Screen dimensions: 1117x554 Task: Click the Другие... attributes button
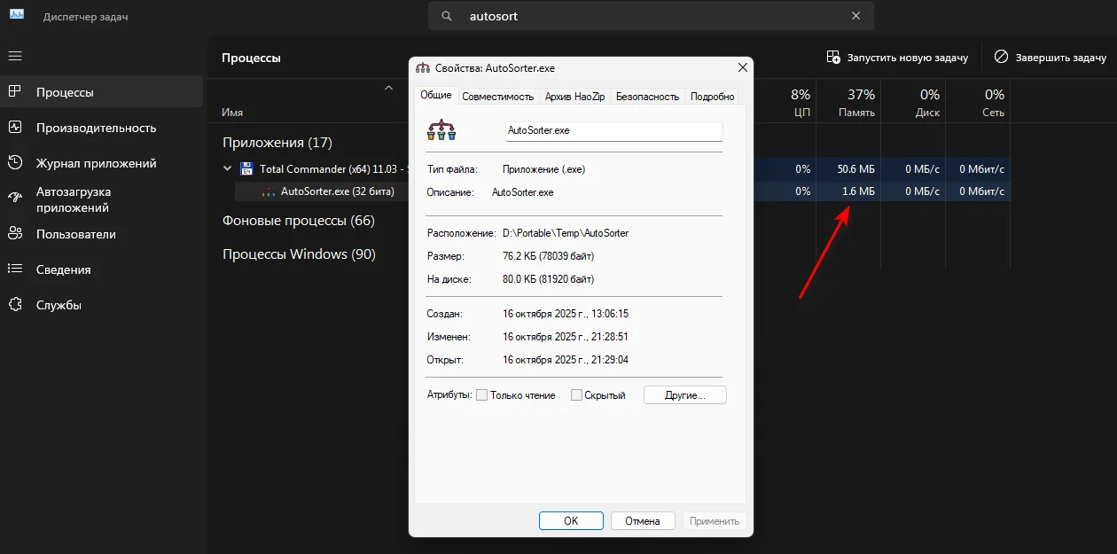pyautogui.click(x=684, y=395)
